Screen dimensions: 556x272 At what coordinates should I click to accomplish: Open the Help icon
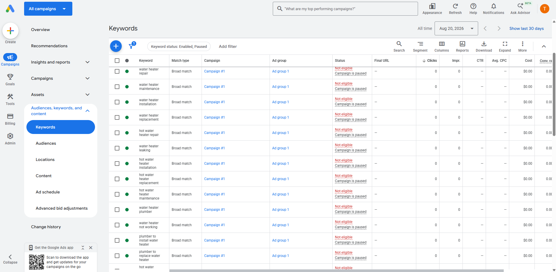[x=473, y=6]
